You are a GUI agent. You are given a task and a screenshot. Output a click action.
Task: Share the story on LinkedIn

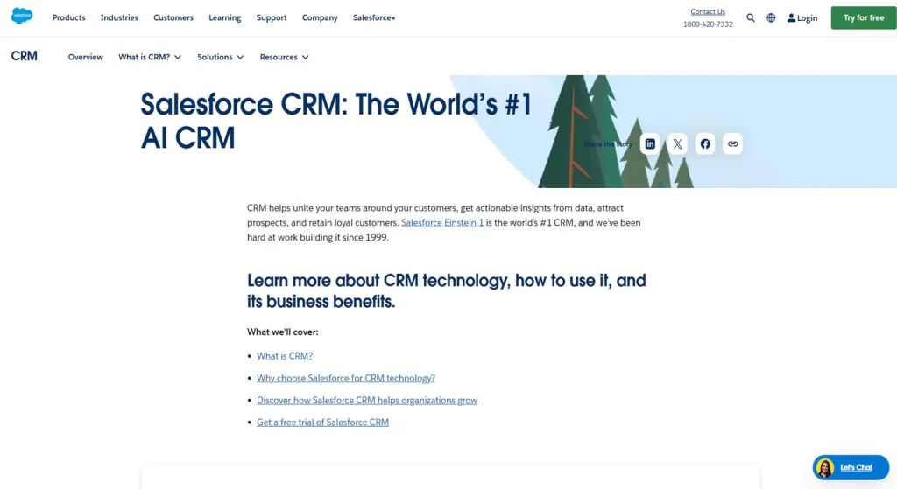pos(650,144)
